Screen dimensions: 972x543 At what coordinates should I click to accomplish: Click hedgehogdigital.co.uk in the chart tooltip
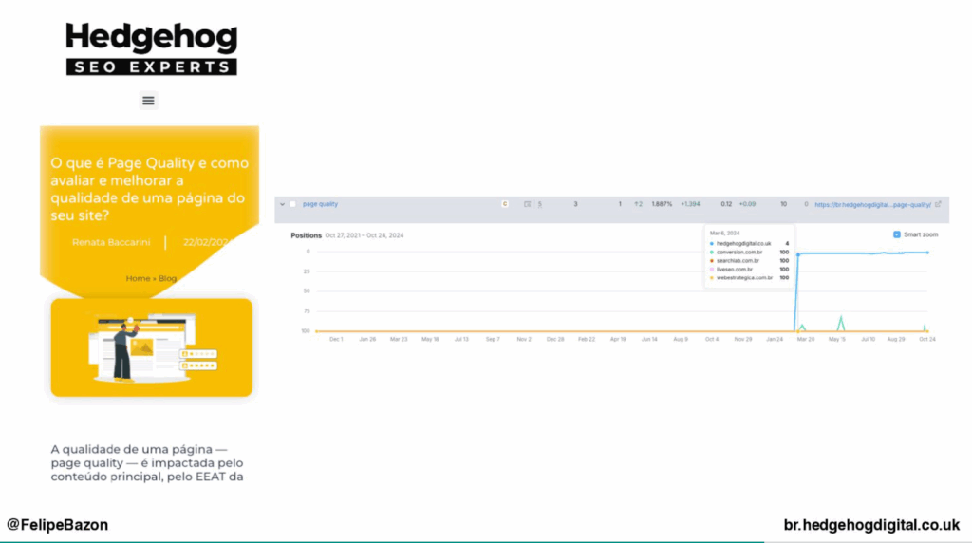pos(741,243)
